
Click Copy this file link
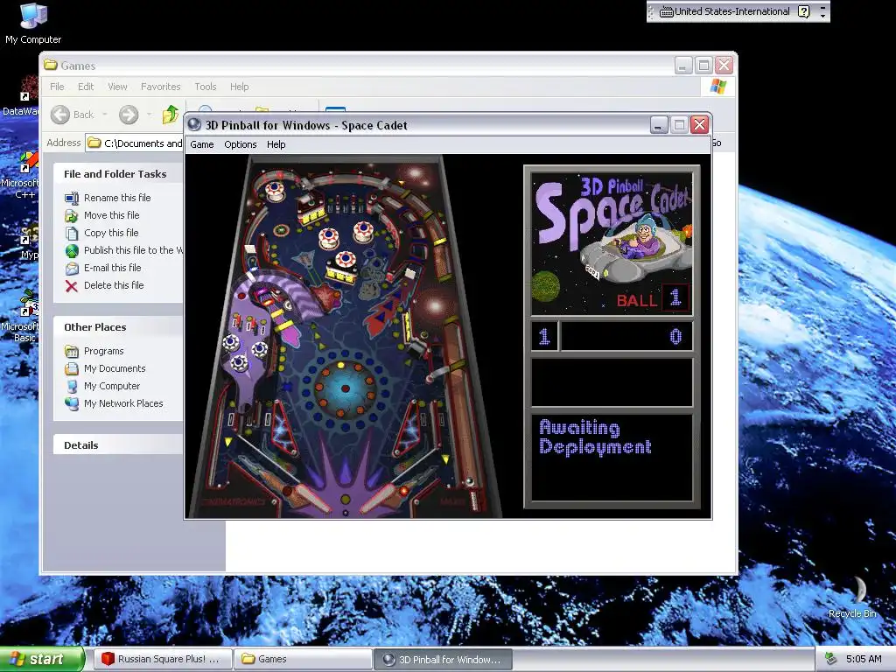point(111,233)
